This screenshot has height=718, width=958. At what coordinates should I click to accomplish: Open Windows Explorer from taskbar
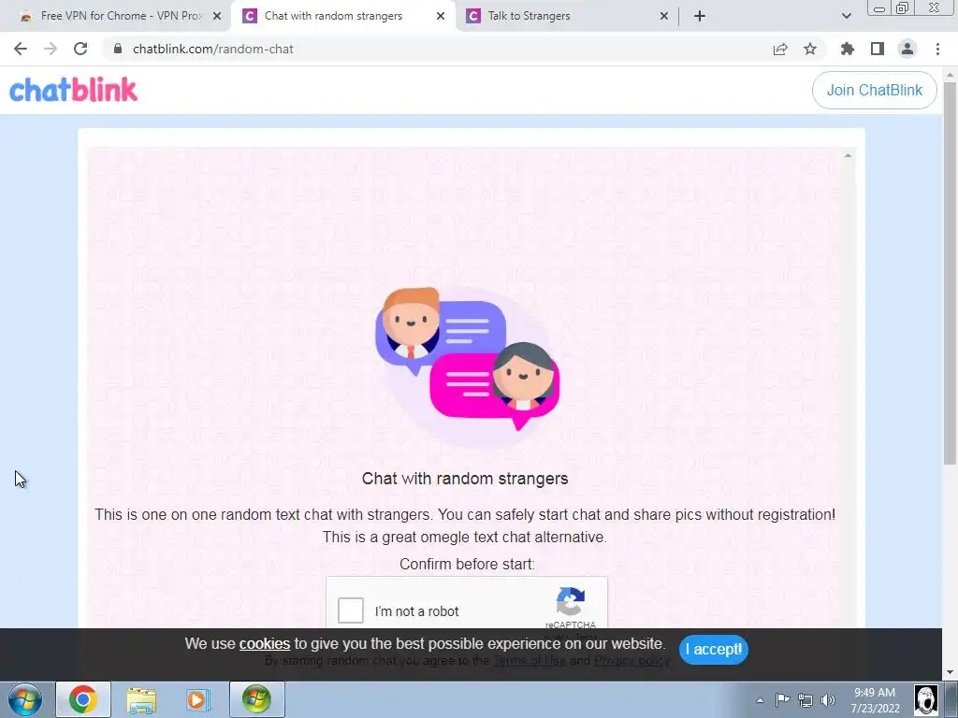pos(141,699)
